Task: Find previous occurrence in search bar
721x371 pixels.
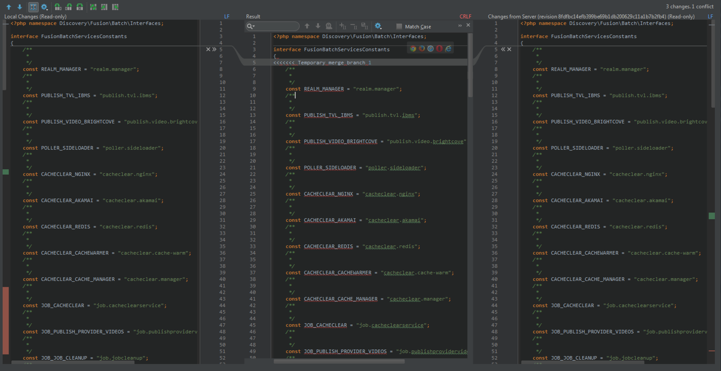Action: pyautogui.click(x=307, y=26)
